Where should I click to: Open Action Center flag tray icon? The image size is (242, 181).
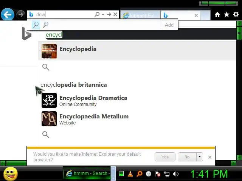tap(158, 174)
